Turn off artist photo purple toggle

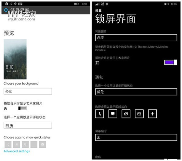point(171,62)
